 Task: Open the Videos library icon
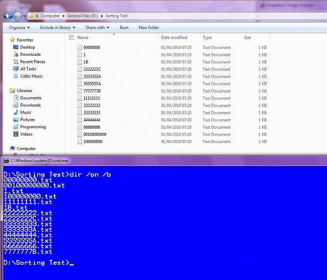tap(16, 134)
